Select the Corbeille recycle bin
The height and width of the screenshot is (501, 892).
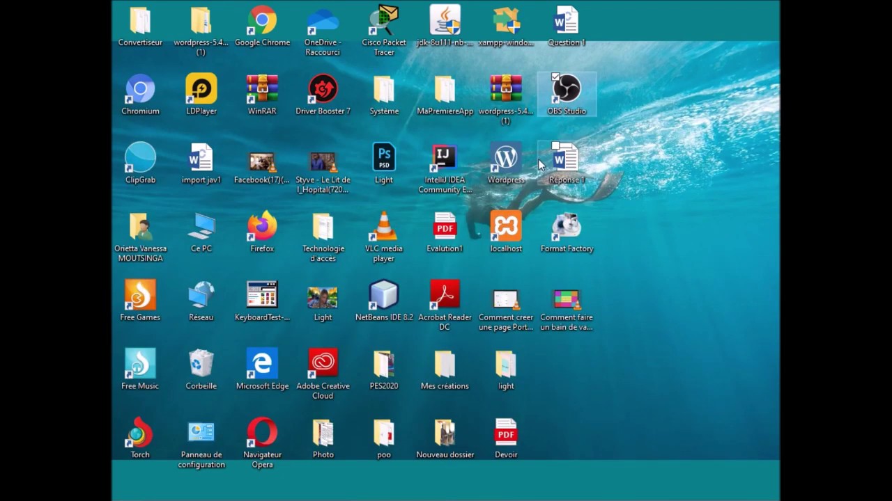(x=201, y=364)
